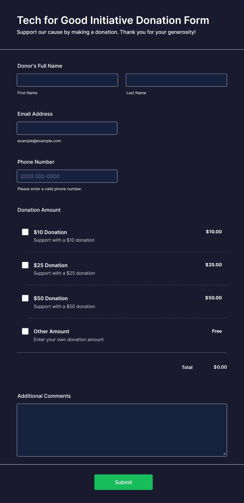Check the $50 Donation option

[x=25, y=298]
